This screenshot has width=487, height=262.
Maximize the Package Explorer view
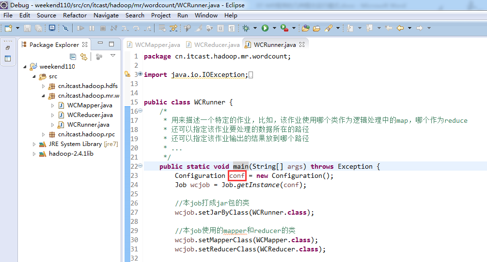point(111,44)
